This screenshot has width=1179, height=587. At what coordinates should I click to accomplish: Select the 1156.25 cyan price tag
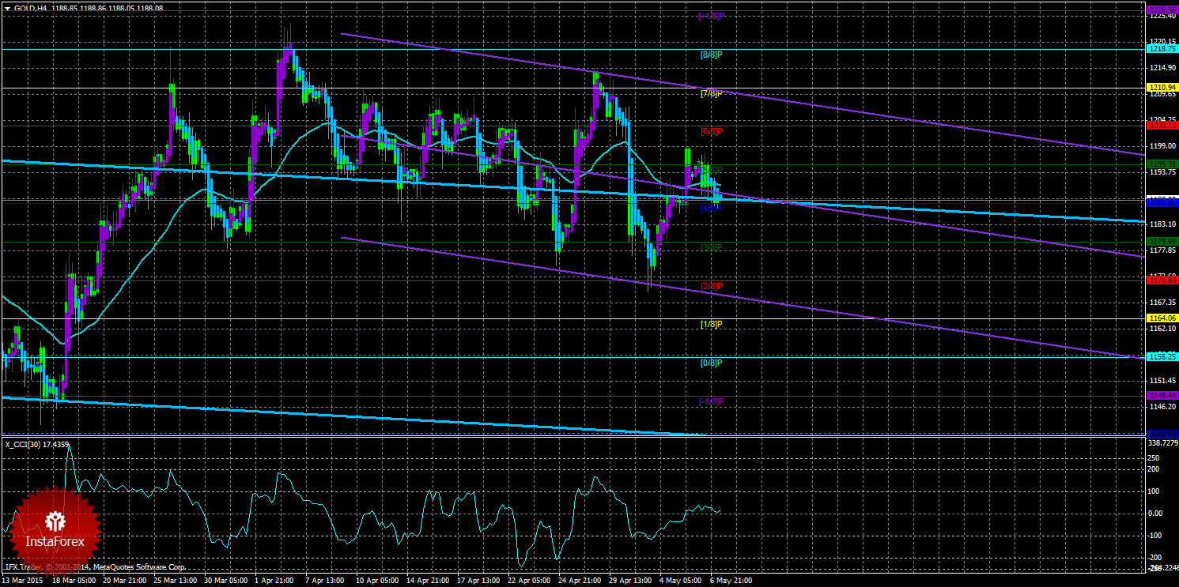(x=1162, y=357)
